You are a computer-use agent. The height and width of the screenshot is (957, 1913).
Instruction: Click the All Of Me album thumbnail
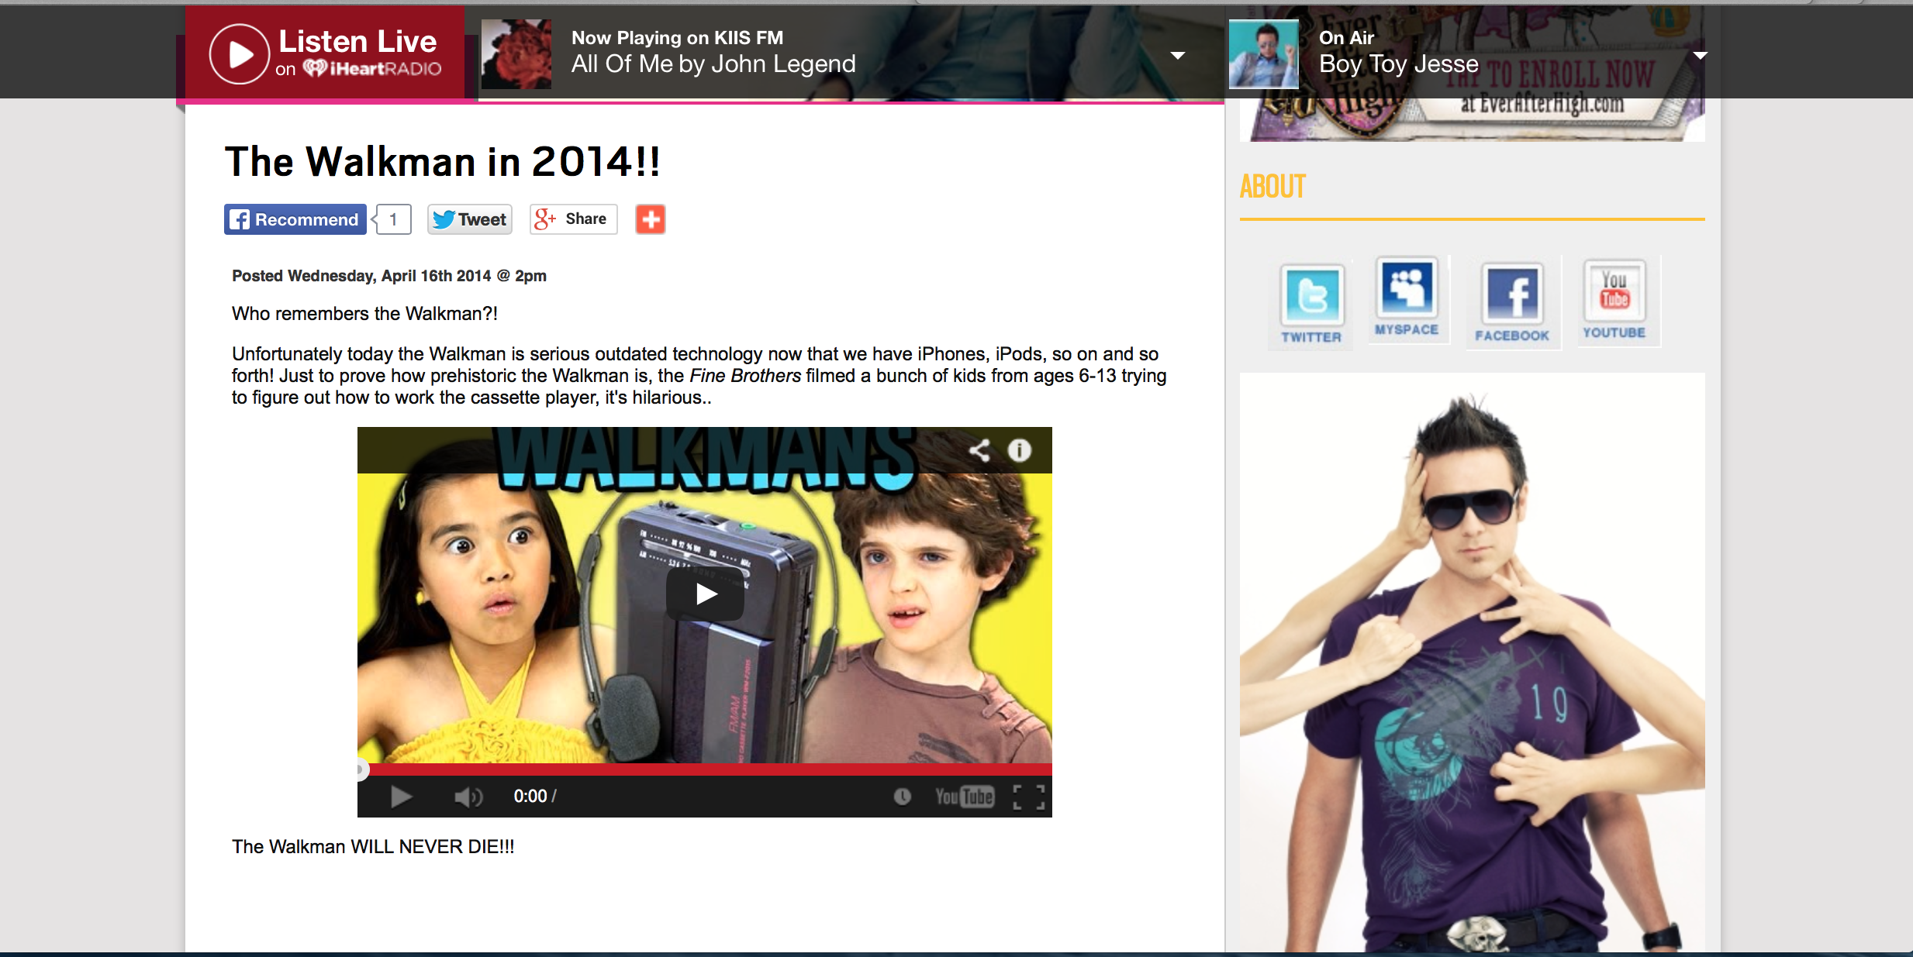[x=516, y=54]
